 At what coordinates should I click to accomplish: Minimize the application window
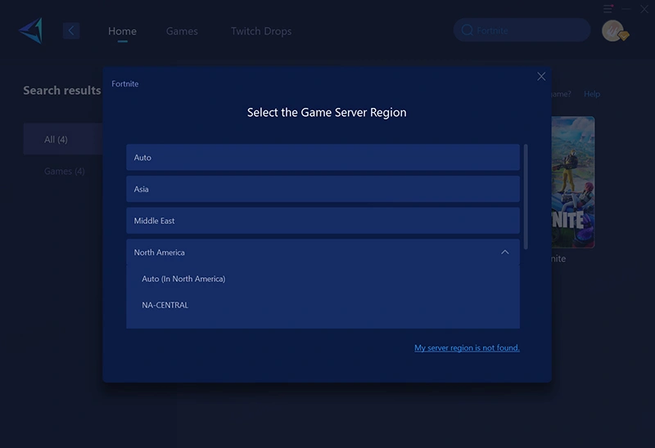click(626, 8)
